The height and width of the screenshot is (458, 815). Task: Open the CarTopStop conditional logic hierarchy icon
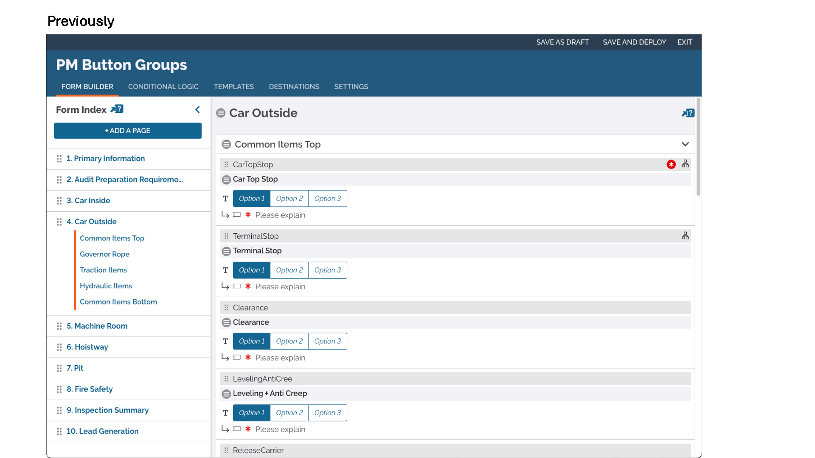685,164
